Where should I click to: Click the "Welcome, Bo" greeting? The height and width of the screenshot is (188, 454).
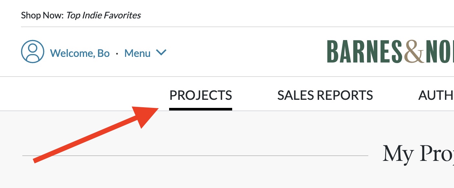(x=80, y=53)
